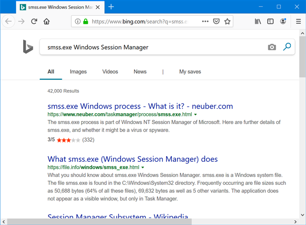Switch to the Videos results tab

(x=110, y=72)
